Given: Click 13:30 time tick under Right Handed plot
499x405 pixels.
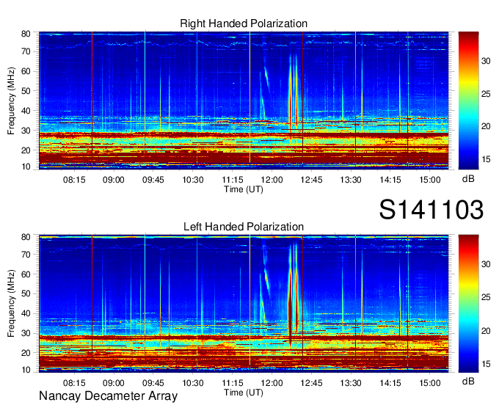Looking at the screenshot, I should (x=351, y=180).
